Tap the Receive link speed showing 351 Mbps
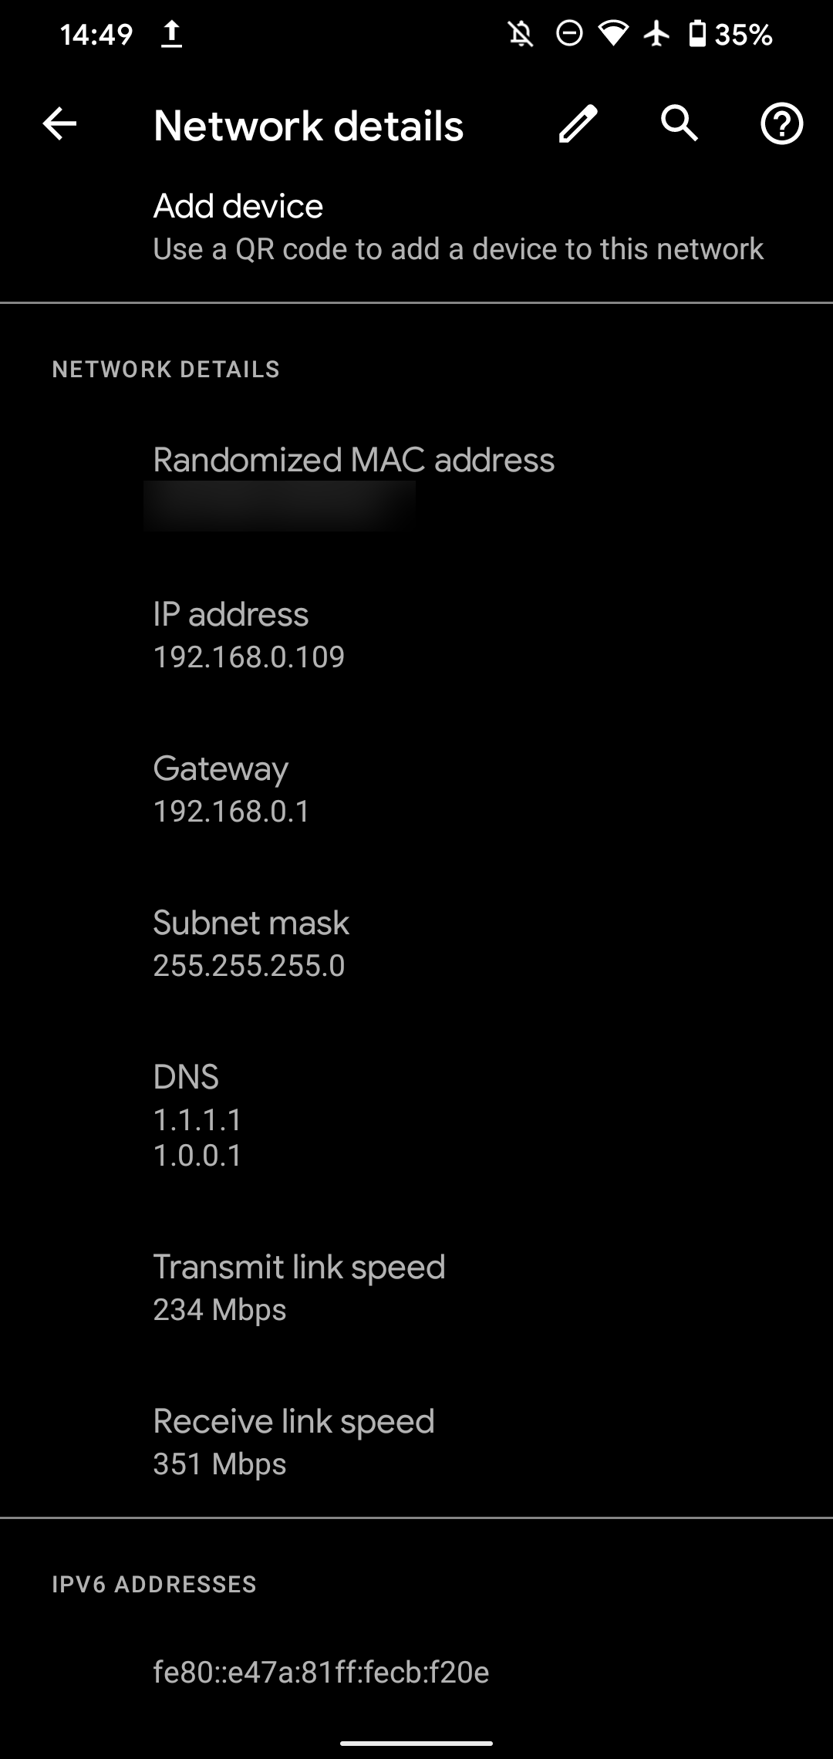Viewport: 833px width, 1759px height. (x=416, y=1441)
